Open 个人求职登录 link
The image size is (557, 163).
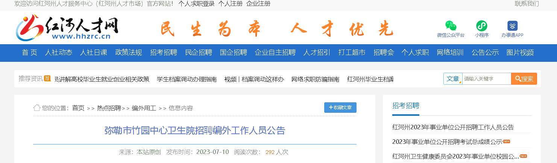pyautogui.click(x=196, y=4)
